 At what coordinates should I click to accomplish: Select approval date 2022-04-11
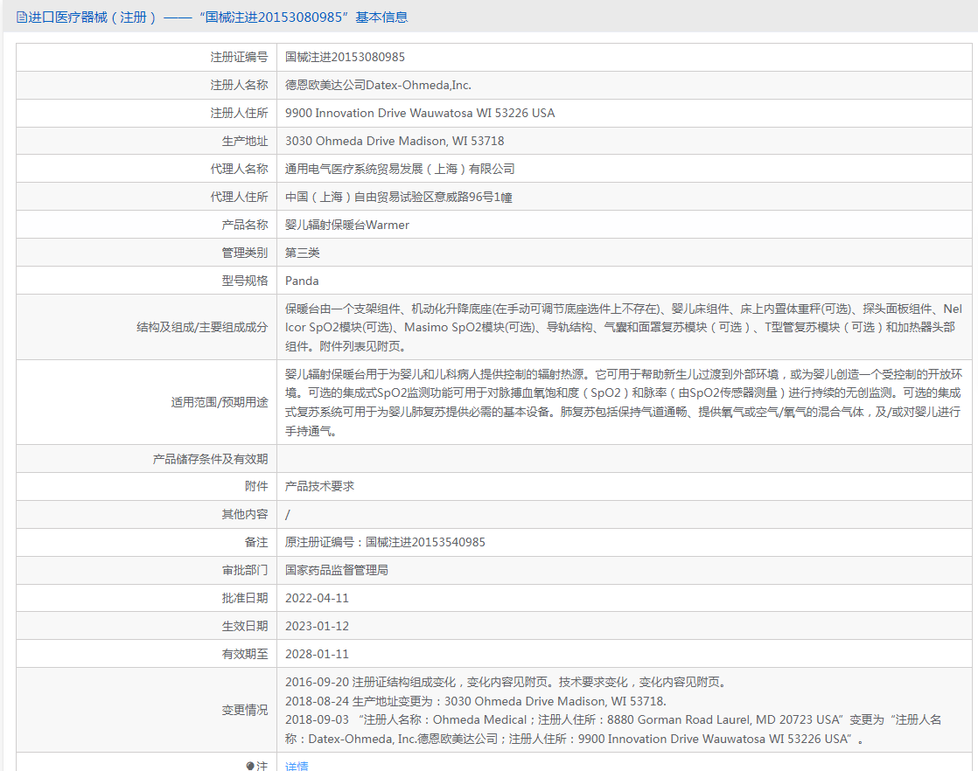(x=317, y=598)
